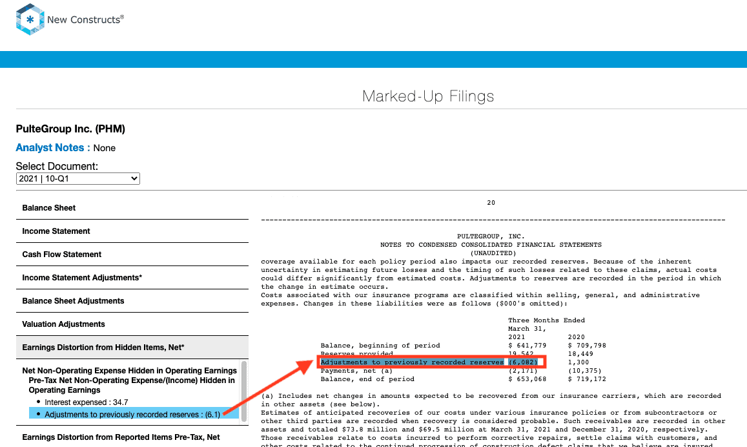
Task: Select Interest expensed : 34.7 item
Action: coord(87,402)
